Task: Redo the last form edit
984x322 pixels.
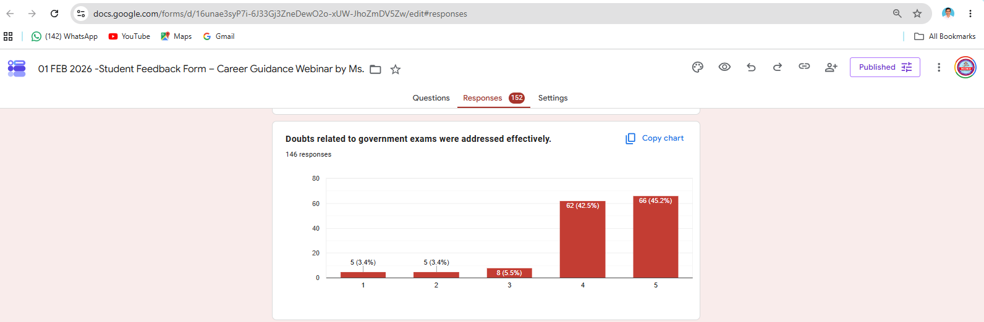Action: 778,67
